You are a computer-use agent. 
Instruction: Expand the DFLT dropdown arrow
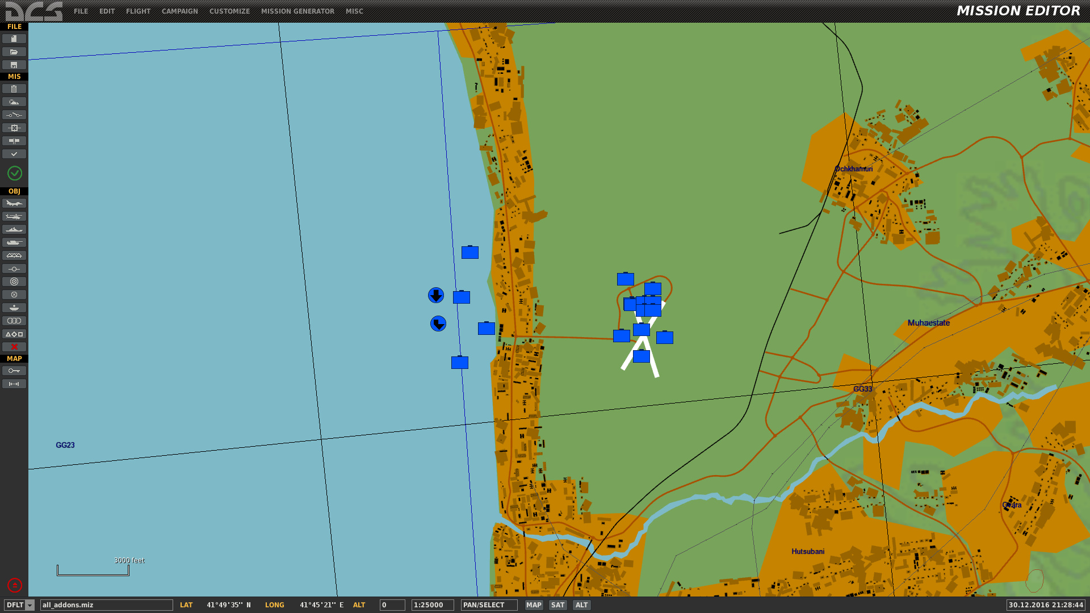point(30,605)
